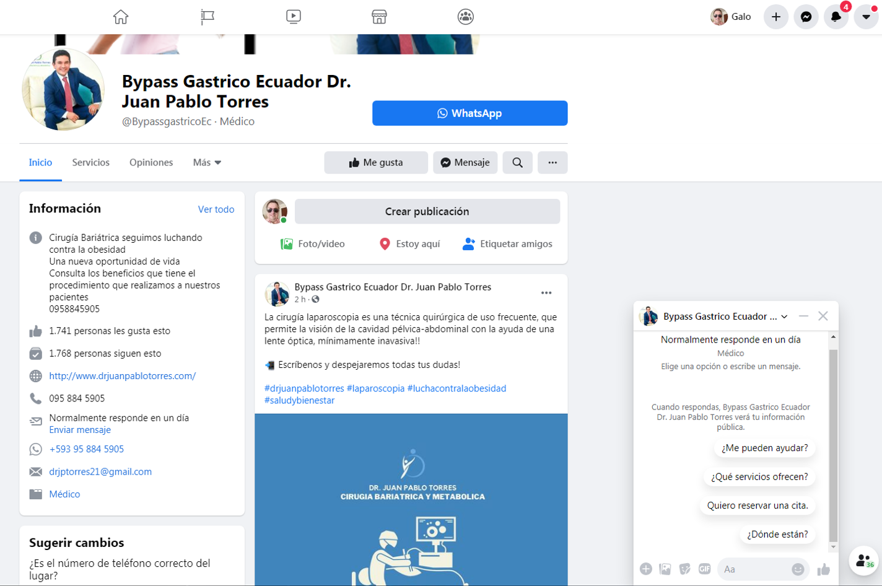882x586 pixels.
Task: View notifications bell icon
Action: [836, 17]
